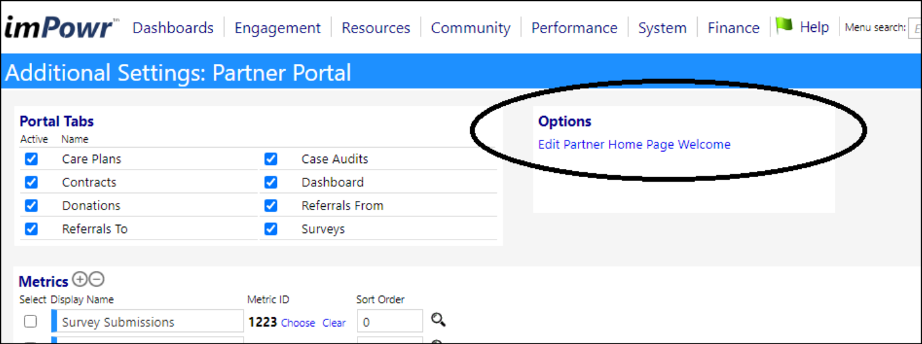Click the Survey Submissions display name field

pyautogui.click(x=148, y=321)
